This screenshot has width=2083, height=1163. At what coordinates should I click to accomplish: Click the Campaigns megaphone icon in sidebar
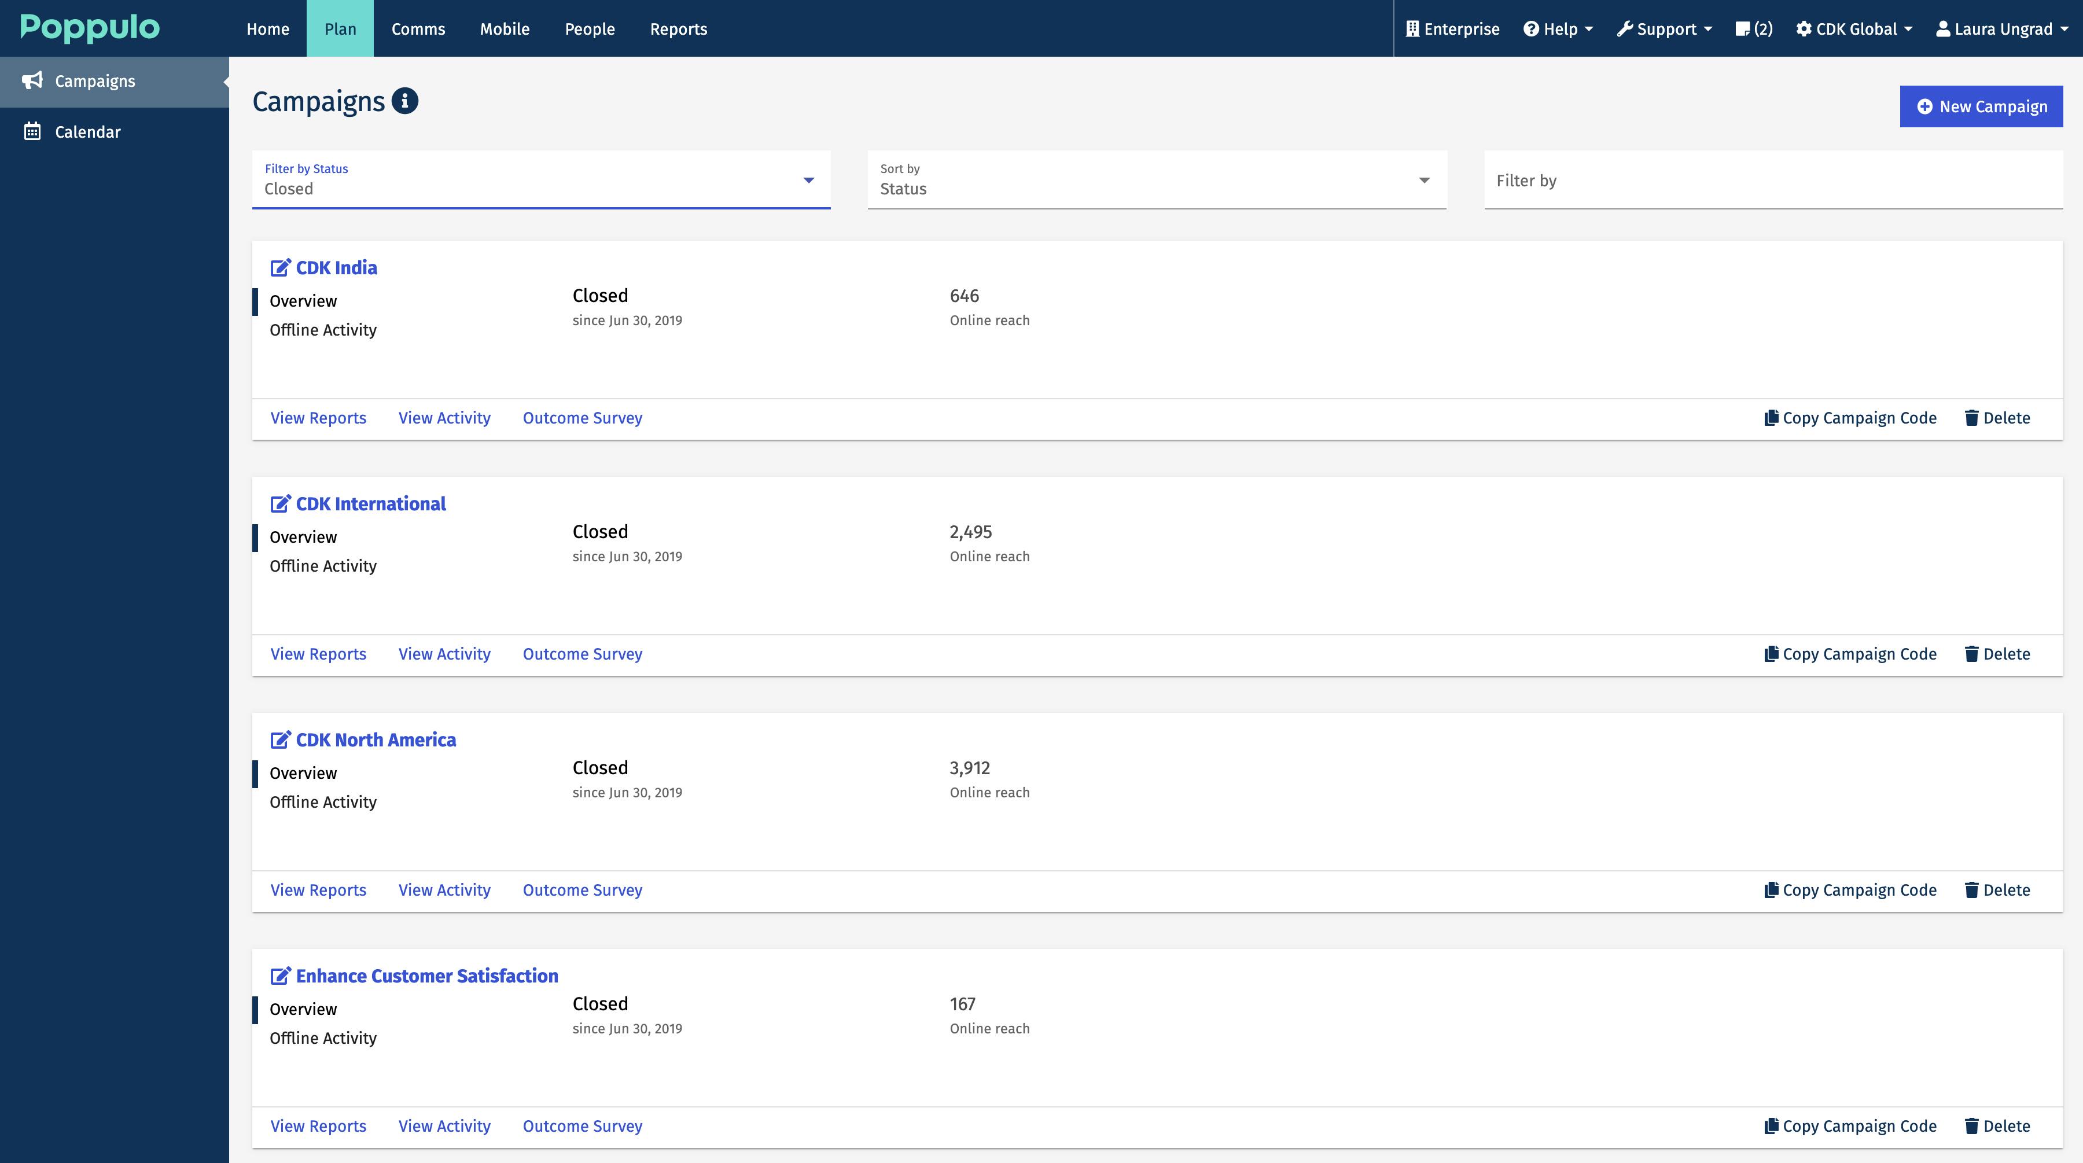(32, 81)
